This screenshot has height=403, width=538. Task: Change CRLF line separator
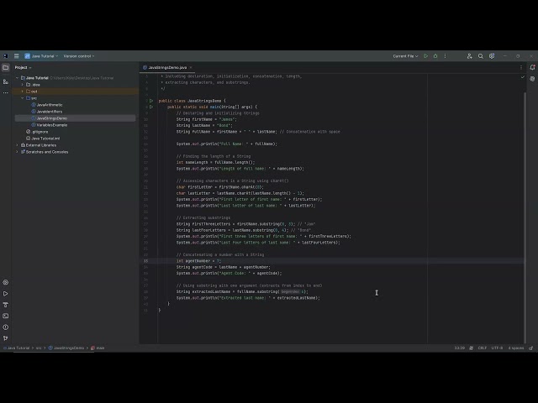pyautogui.click(x=482, y=348)
